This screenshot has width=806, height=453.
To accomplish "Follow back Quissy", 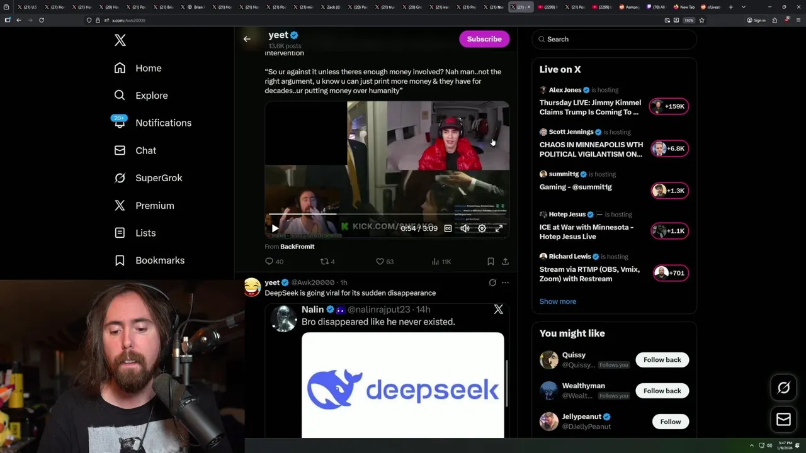I will [x=662, y=360].
